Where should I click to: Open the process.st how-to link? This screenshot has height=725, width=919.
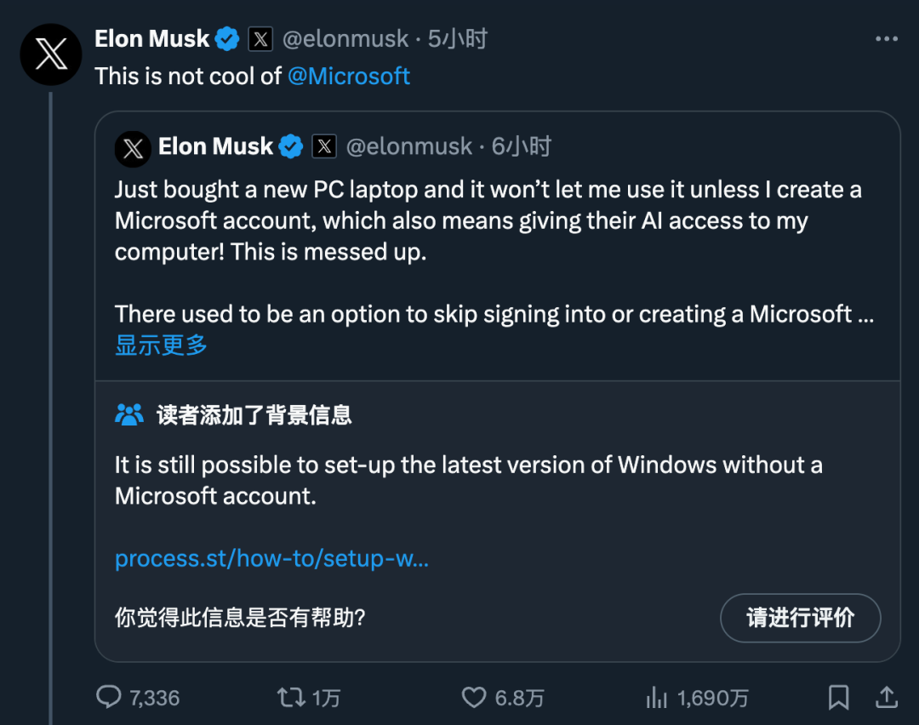(x=271, y=558)
